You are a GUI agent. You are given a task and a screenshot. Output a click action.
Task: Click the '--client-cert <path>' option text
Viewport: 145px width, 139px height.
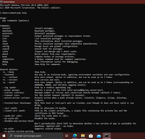pyautogui.click(x=14, y=111)
